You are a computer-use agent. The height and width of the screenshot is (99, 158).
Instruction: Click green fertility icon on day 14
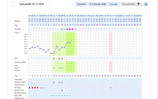(65, 29)
